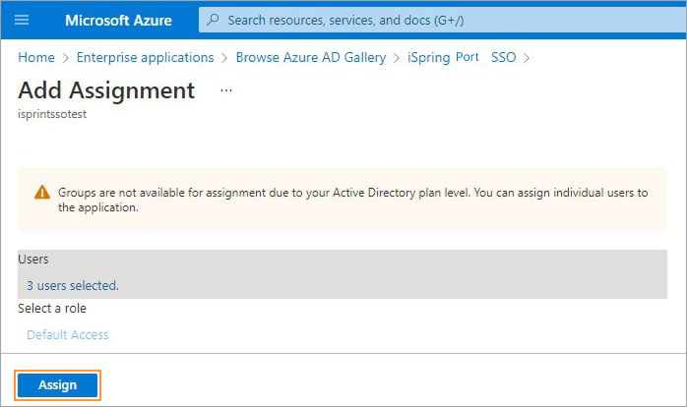This screenshot has height=407, width=687.
Task: Open the ellipsis more options menu
Action: click(226, 90)
